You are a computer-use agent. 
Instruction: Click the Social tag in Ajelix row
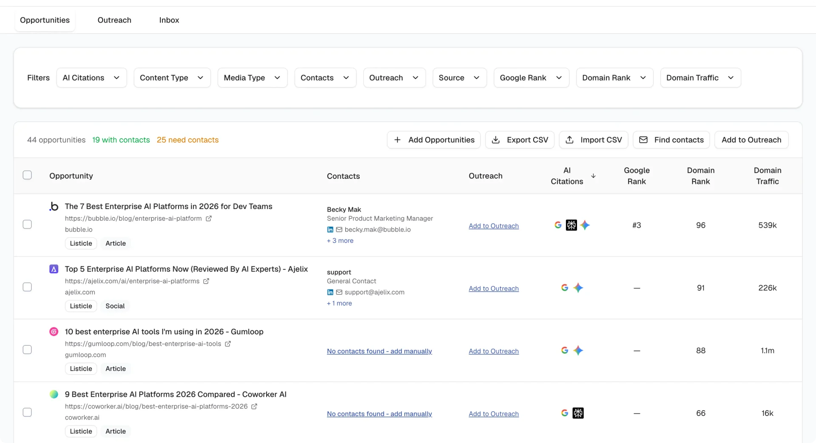click(x=115, y=306)
